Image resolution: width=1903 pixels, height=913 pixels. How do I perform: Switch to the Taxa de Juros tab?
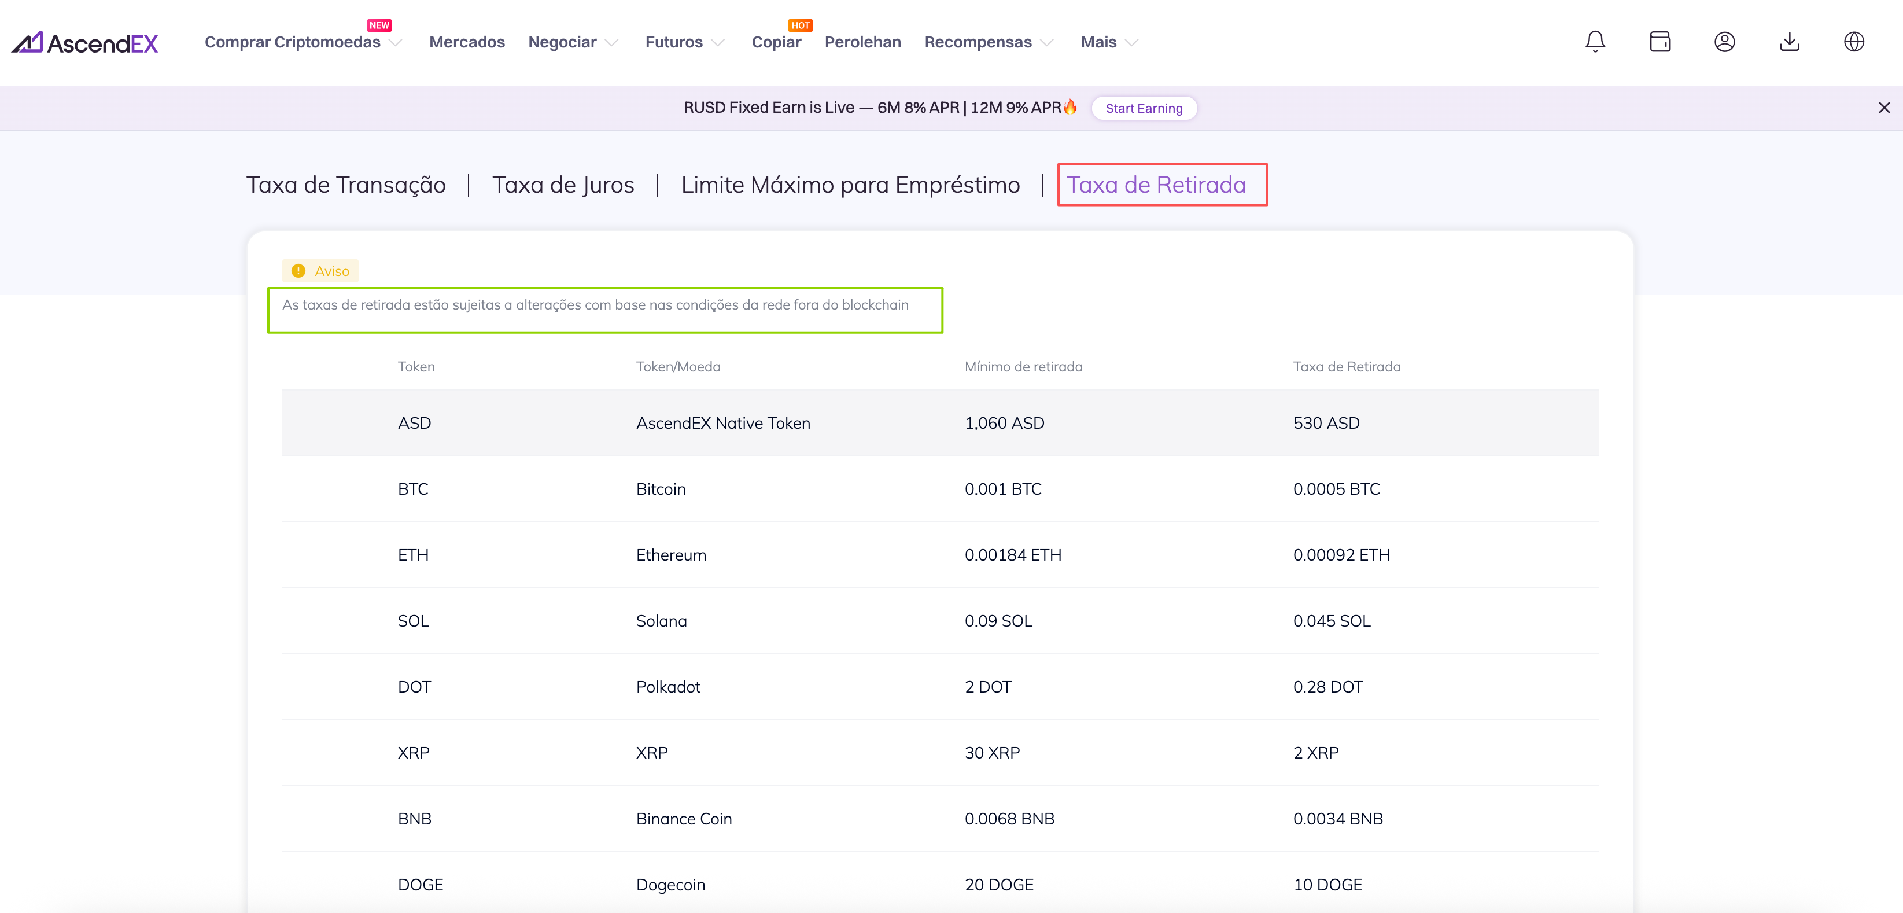pyautogui.click(x=563, y=185)
